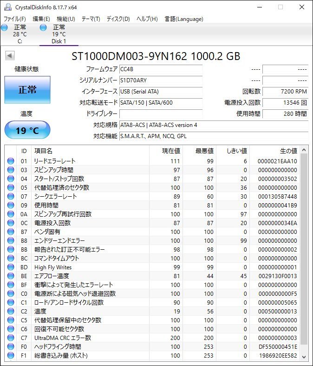The height and width of the screenshot is (366, 313).
Task: Click the scrollbar down arrow in SMART list
Action: tap(304, 357)
